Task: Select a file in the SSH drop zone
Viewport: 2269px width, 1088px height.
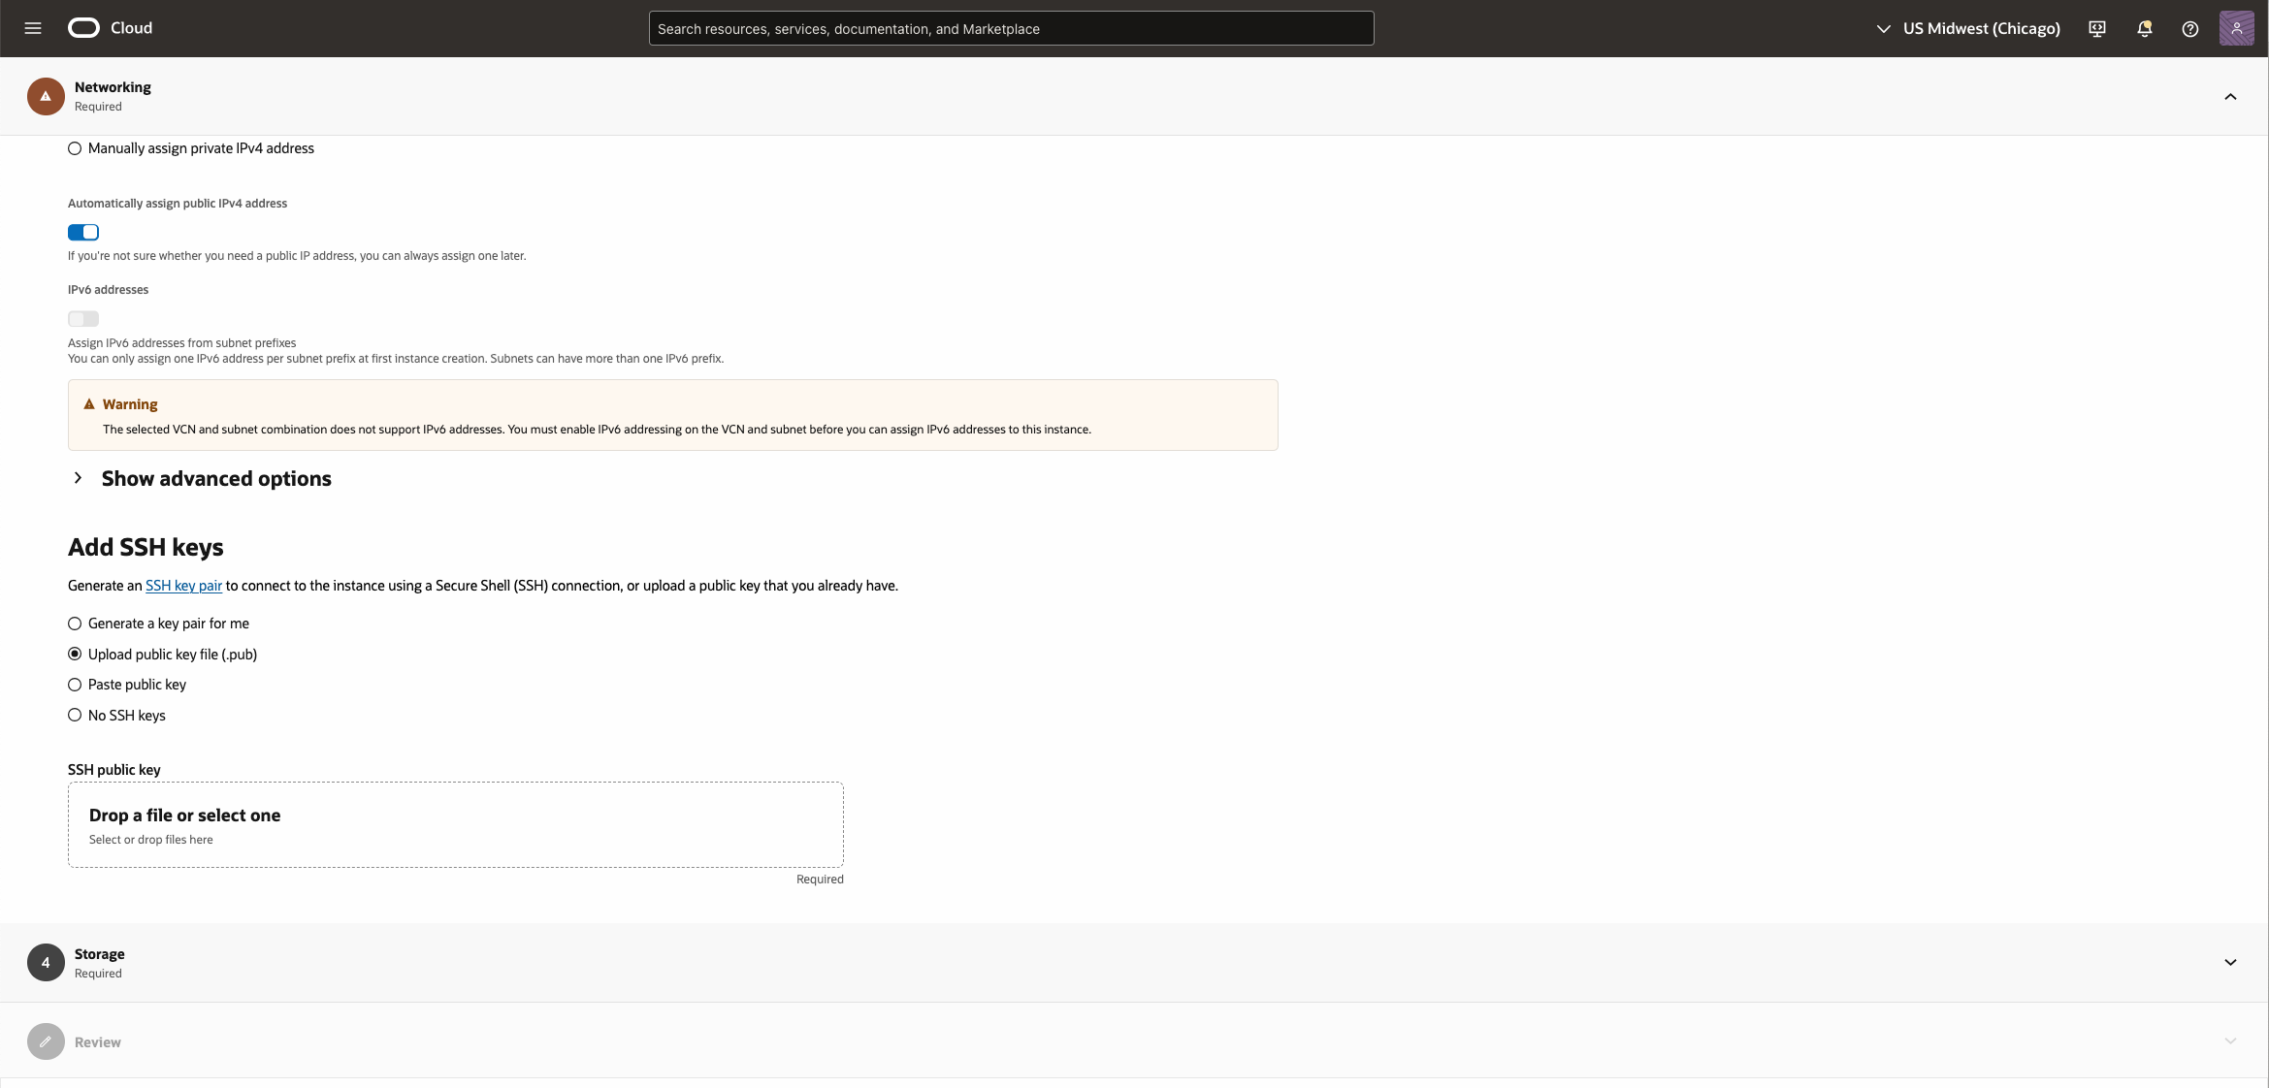Action: 455,824
